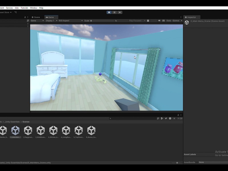Toggle the Mute Audio speaker icon
The width and height of the screenshot is (228, 171).
(159, 21)
